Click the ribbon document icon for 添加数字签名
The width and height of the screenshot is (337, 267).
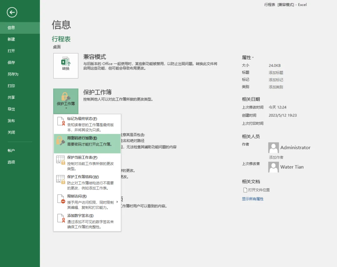(x=61, y=218)
